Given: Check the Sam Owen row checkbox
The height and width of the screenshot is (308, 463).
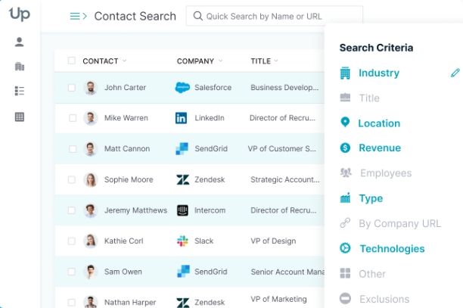Looking at the screenshot, I should pyautogui.click(x=71, y=272).
